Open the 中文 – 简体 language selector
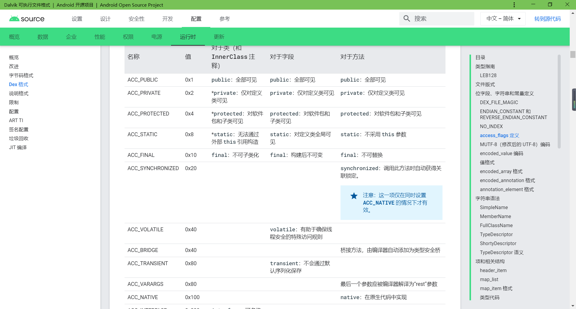Image resolution: width=576 pixels, height=309 pixels. tap(502, 18)
